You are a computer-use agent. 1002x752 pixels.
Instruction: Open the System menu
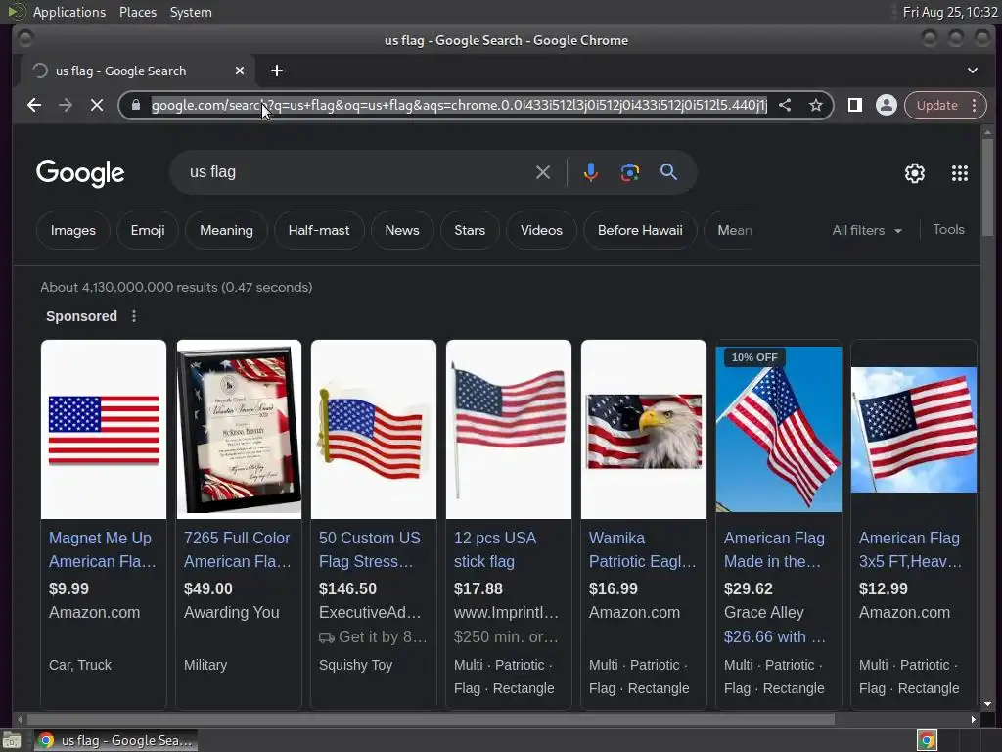[191, 12]
